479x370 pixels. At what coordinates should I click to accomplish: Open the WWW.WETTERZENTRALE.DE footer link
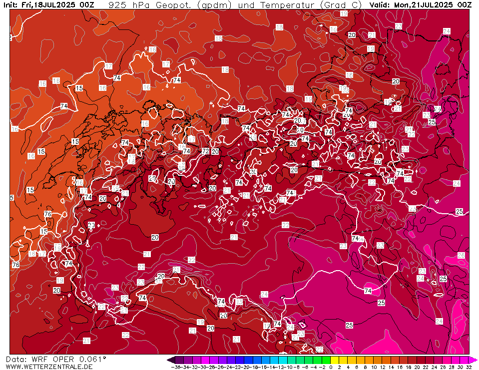point(49,367)
